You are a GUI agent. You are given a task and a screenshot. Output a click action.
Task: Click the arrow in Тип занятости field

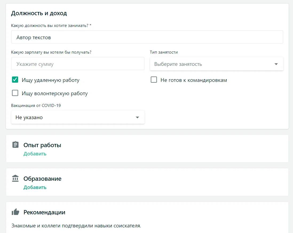pyautogui.click(x=276, y=64)
